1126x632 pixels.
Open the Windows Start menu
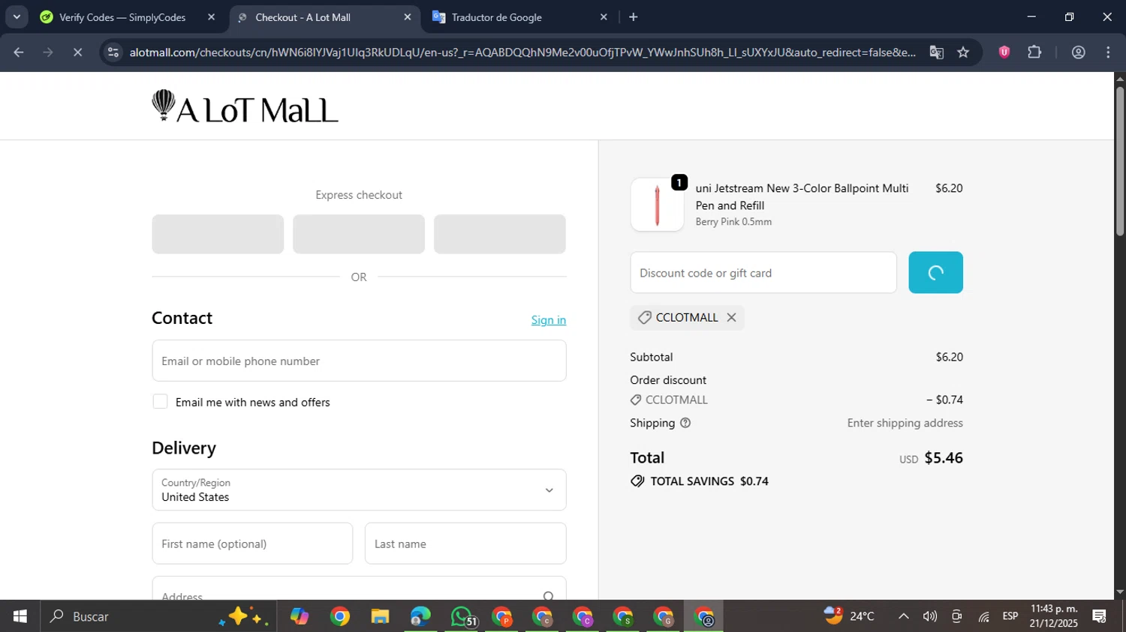tap(20, 616)
